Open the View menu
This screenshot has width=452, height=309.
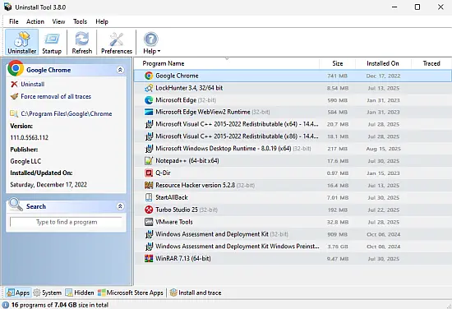pos(58,21)
